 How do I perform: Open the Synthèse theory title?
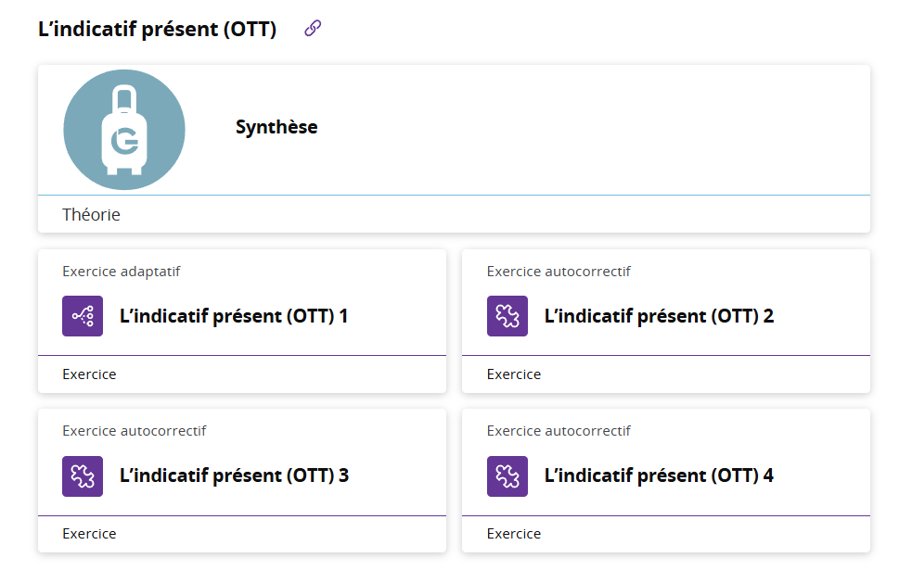[x=276, y=127]
